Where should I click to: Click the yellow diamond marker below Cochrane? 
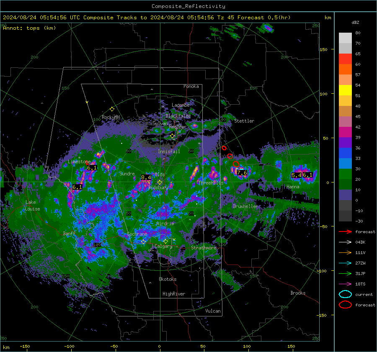tap(143, 242)
